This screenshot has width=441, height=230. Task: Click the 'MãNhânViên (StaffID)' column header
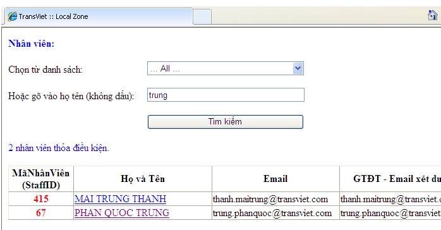(41, 179)
